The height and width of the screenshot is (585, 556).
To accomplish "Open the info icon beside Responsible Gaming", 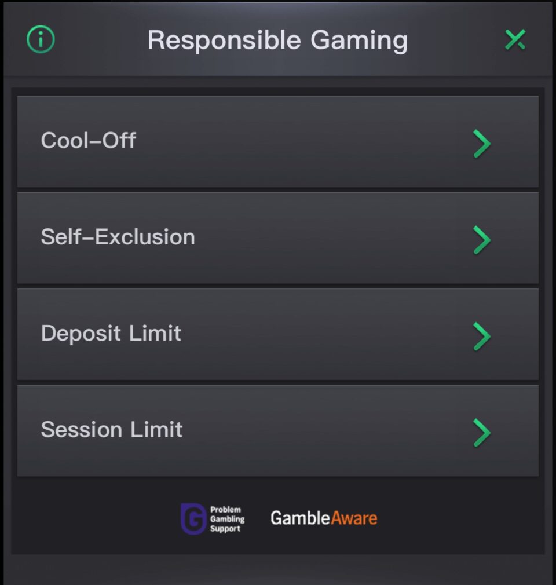I will point(41,39).
